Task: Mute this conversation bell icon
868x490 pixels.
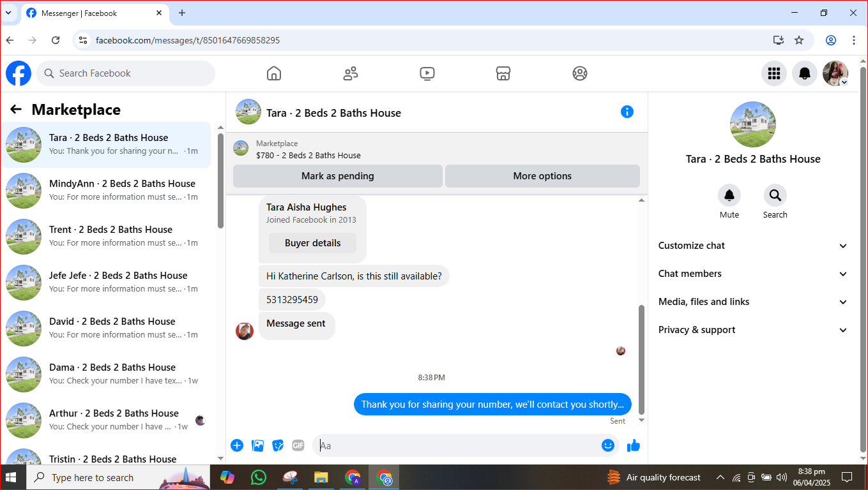Action: click(x=729, y=195)
